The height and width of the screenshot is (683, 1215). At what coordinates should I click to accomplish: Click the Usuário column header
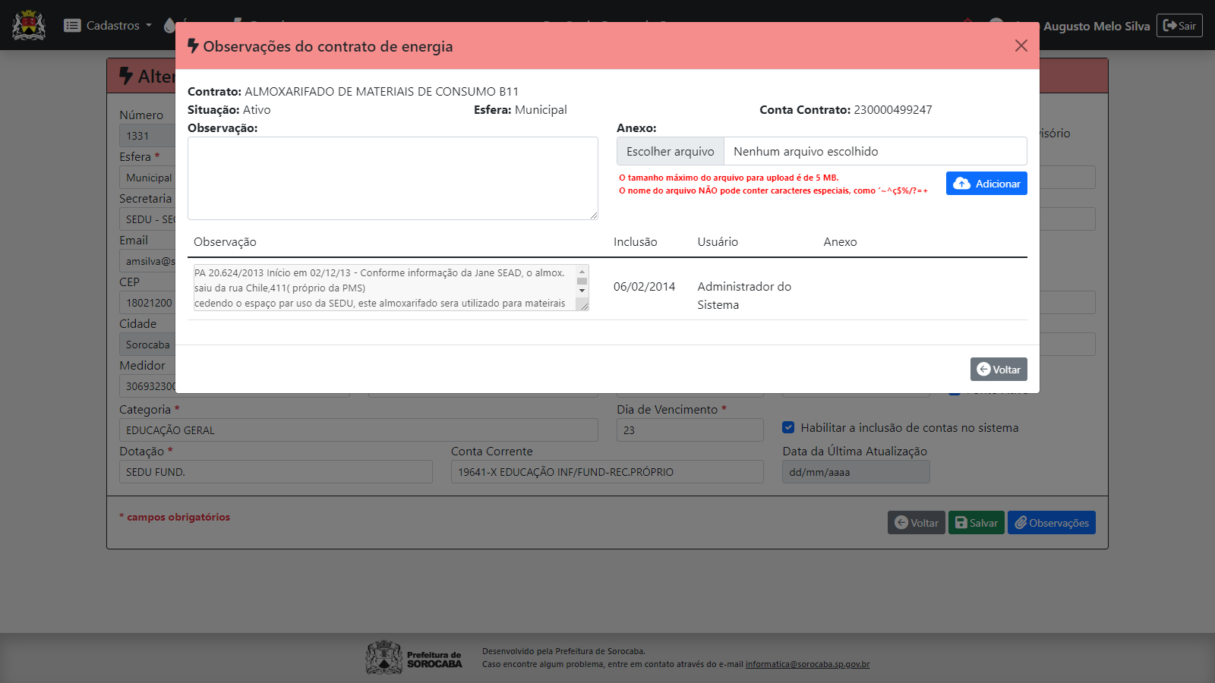pos(718,242)
